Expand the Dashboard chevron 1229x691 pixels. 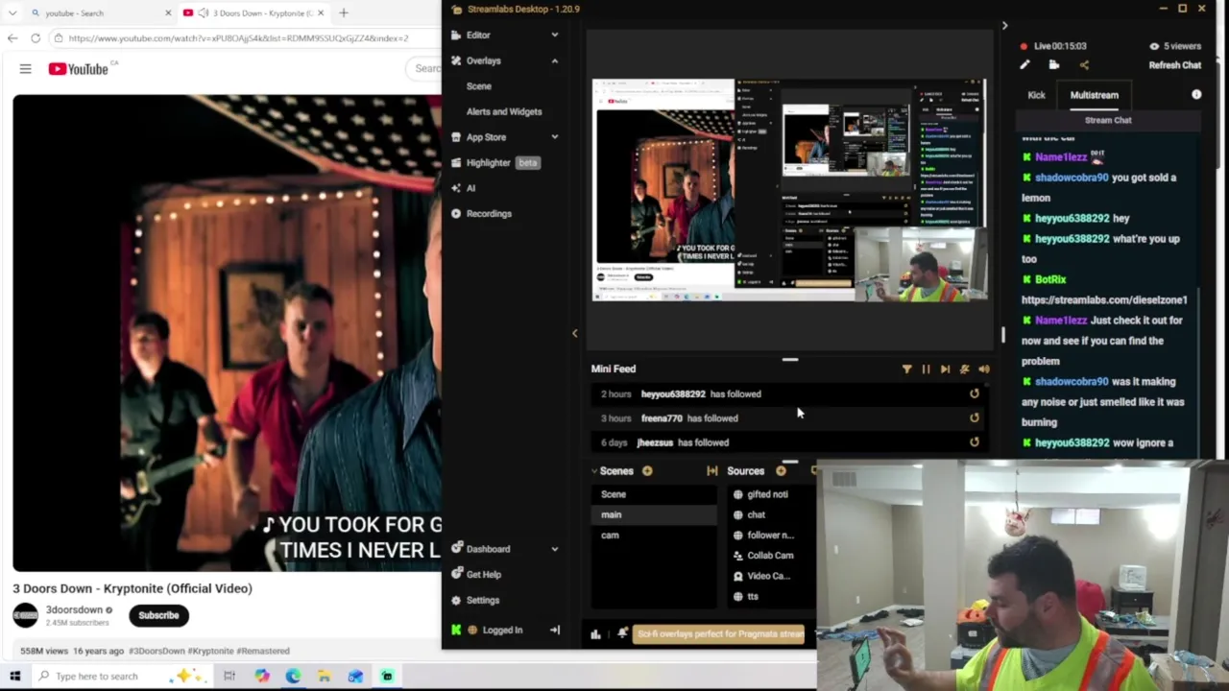554,549
